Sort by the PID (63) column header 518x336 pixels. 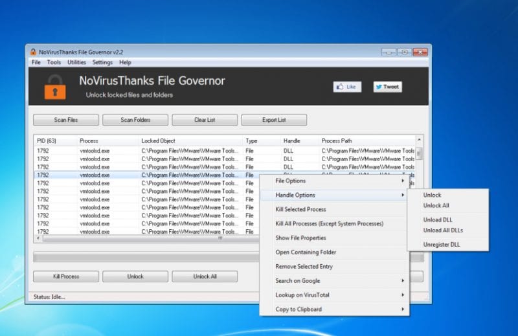pyautogui.click(x=56, y=140)
